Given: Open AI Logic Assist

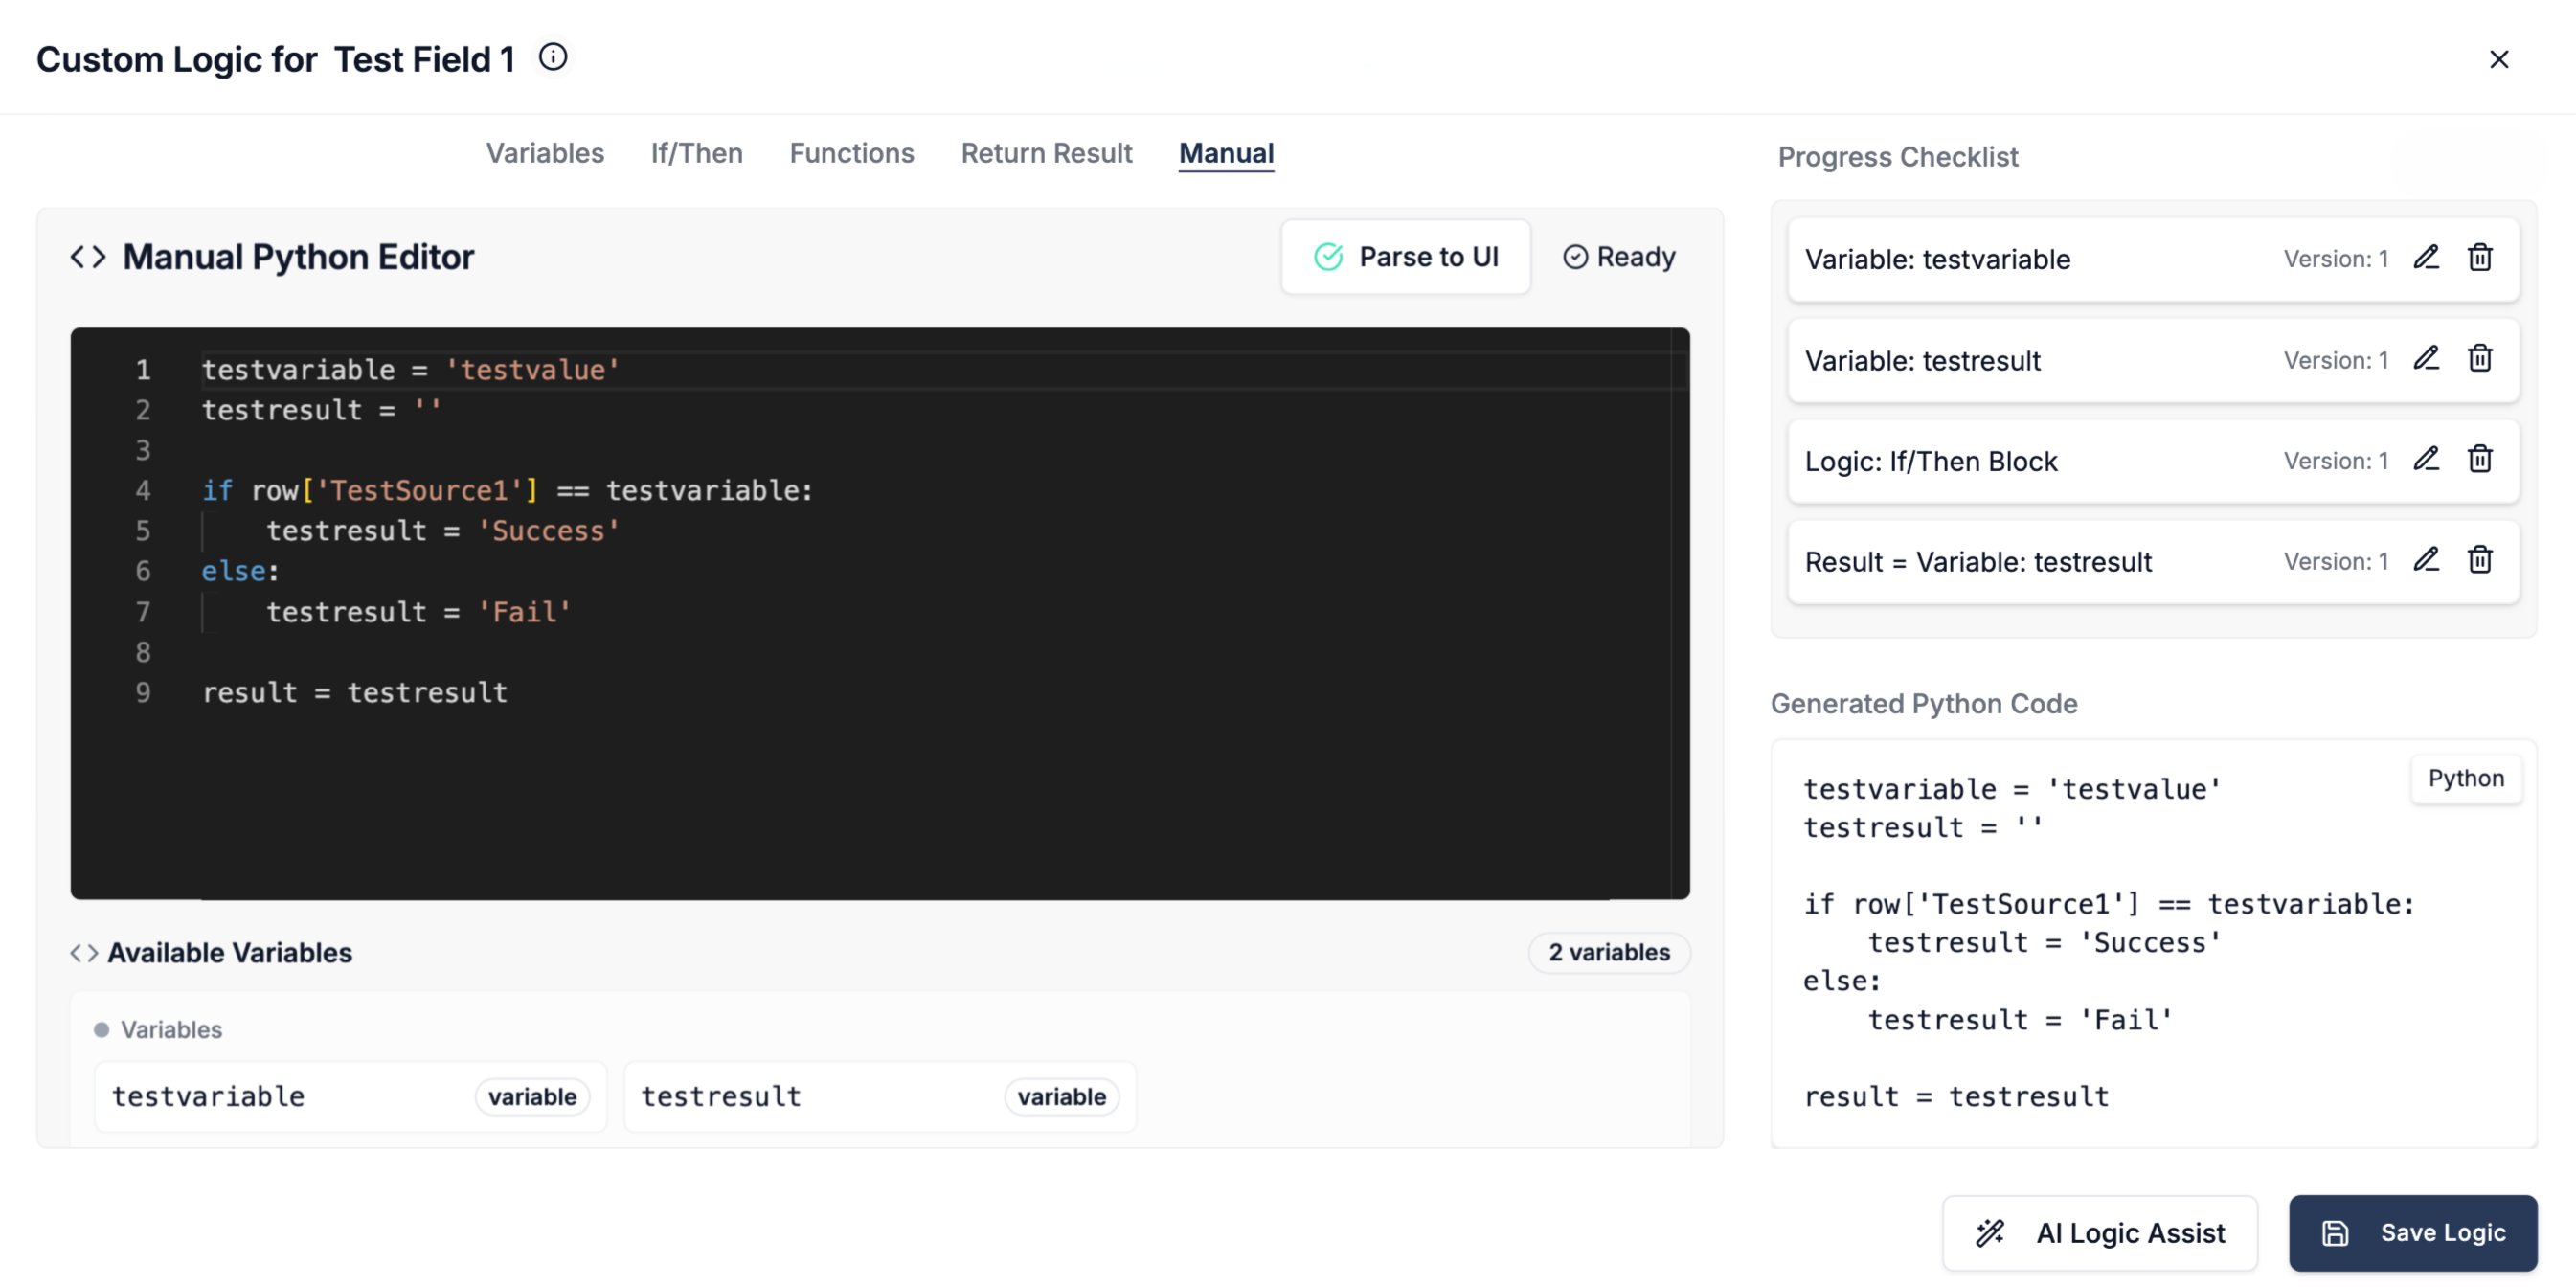Looking at the screenshot, I should [2099, 1232].
